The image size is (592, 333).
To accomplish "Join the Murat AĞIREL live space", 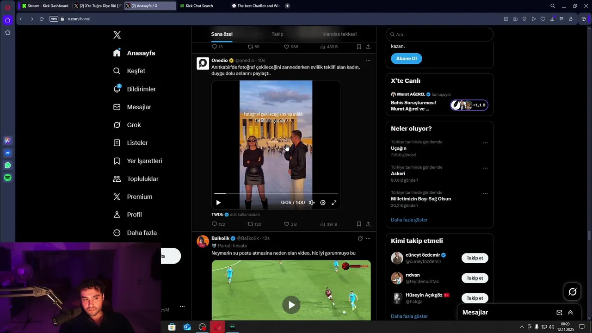I will [x=469, y=105].
